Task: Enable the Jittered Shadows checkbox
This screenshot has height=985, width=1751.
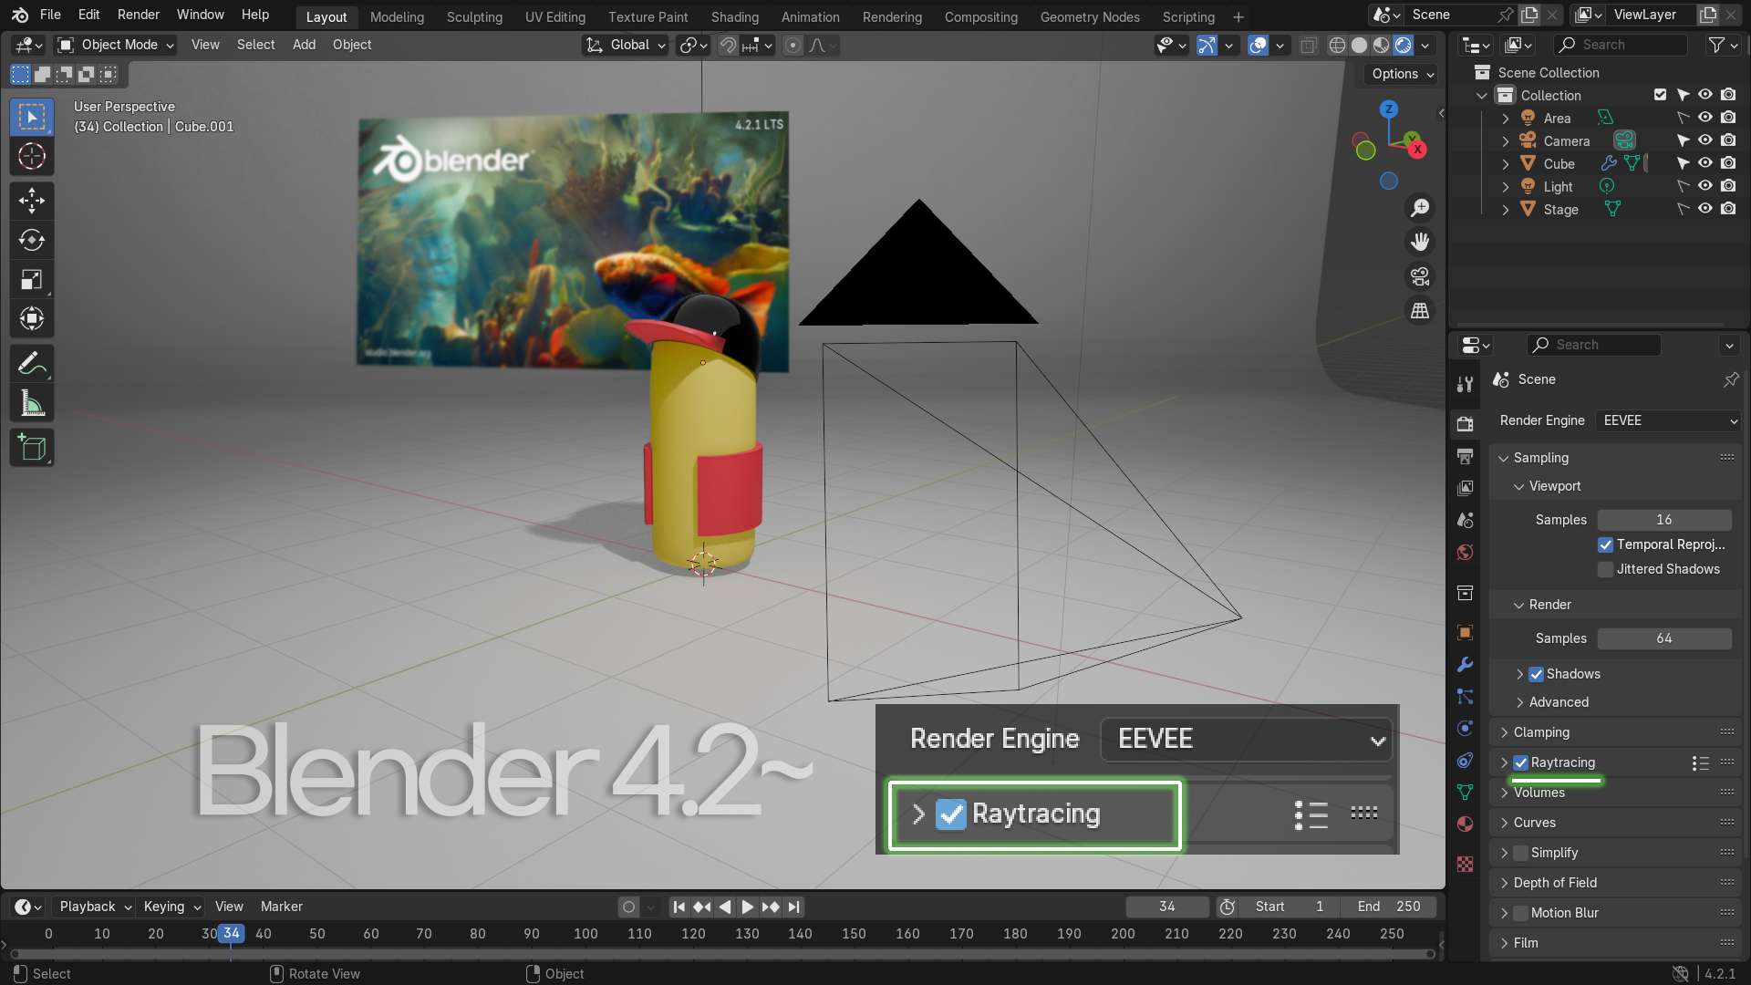Action: point(1605,569)
